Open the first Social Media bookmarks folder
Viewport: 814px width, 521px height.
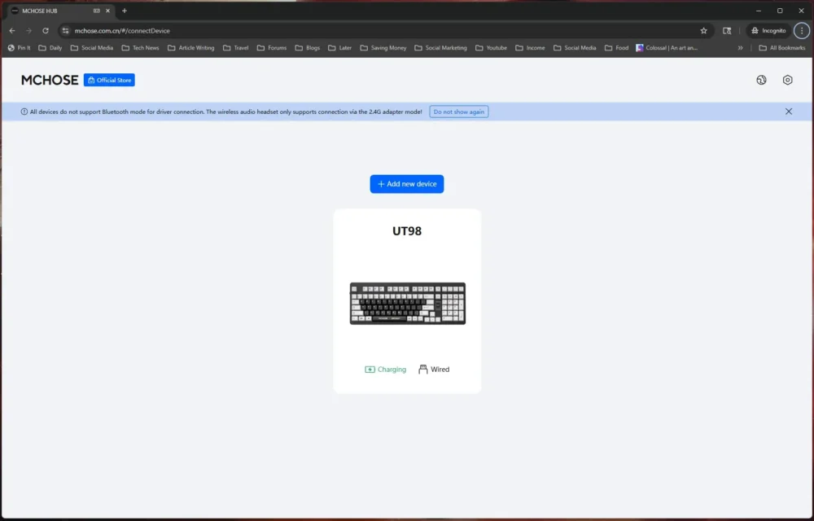point(92,48)
